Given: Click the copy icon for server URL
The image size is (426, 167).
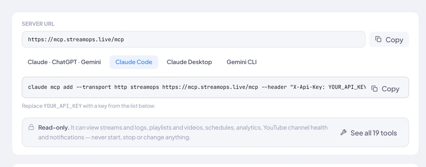Looking at the screenshot, I should coord(378,39).
